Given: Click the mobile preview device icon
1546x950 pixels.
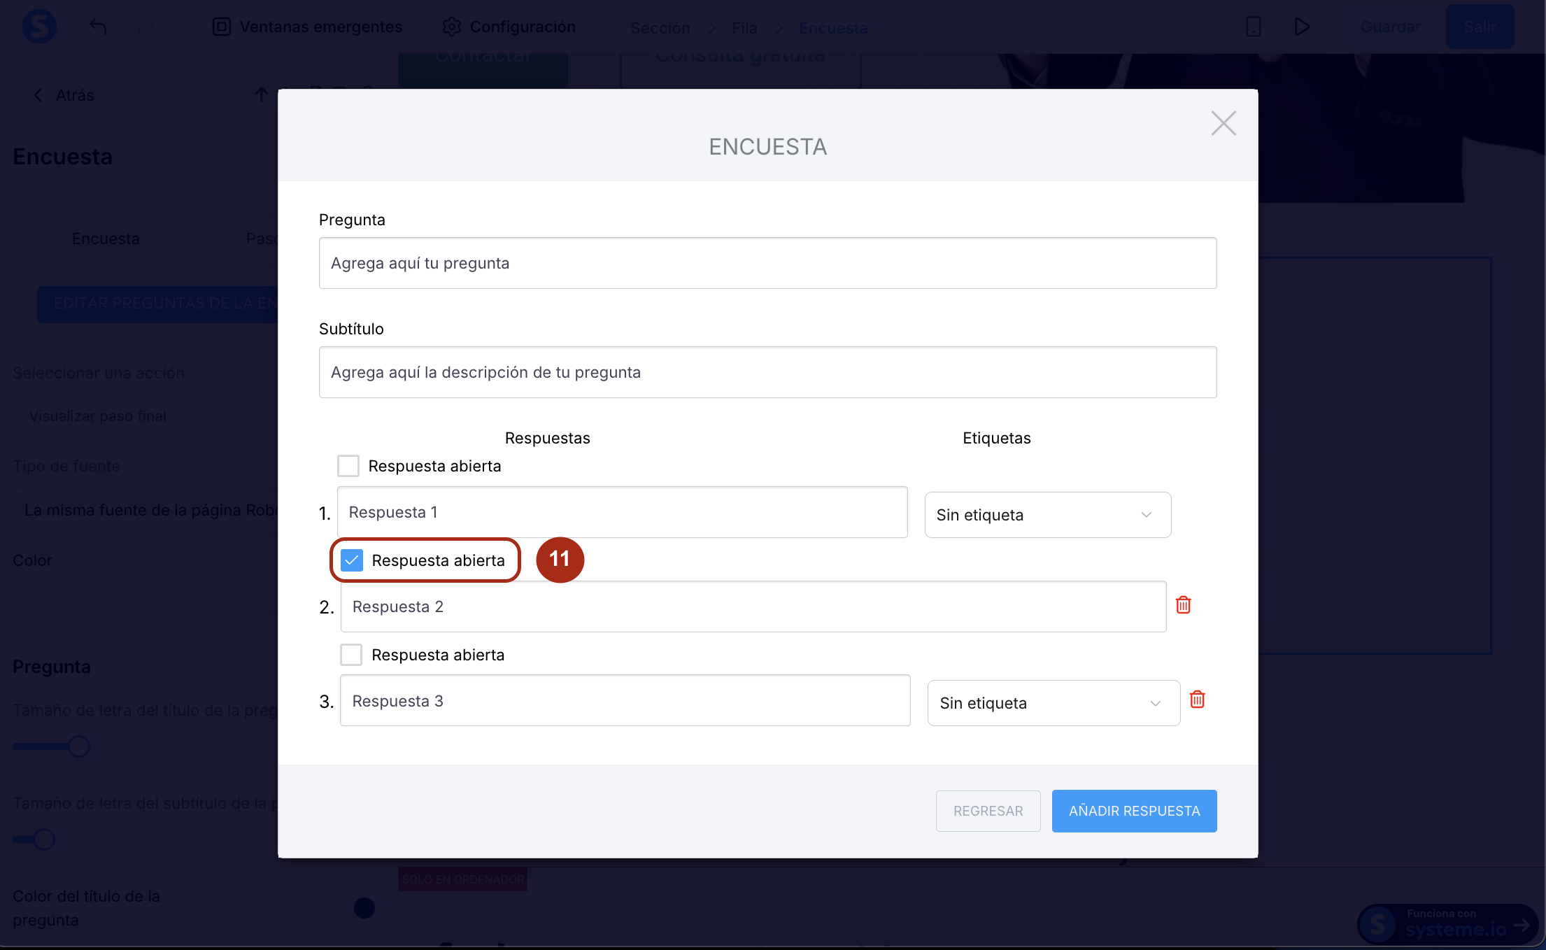Looking at the screenshot, I should point(1253,27).
